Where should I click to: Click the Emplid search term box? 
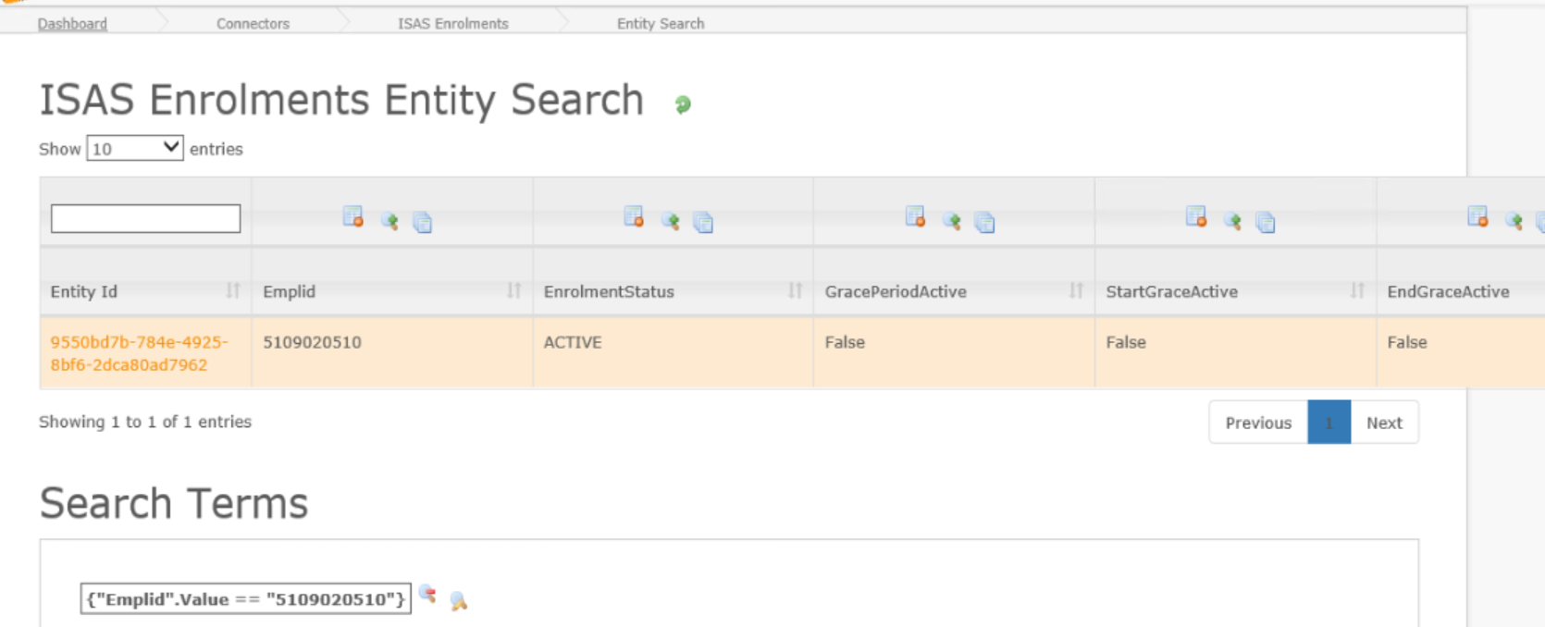245,599
